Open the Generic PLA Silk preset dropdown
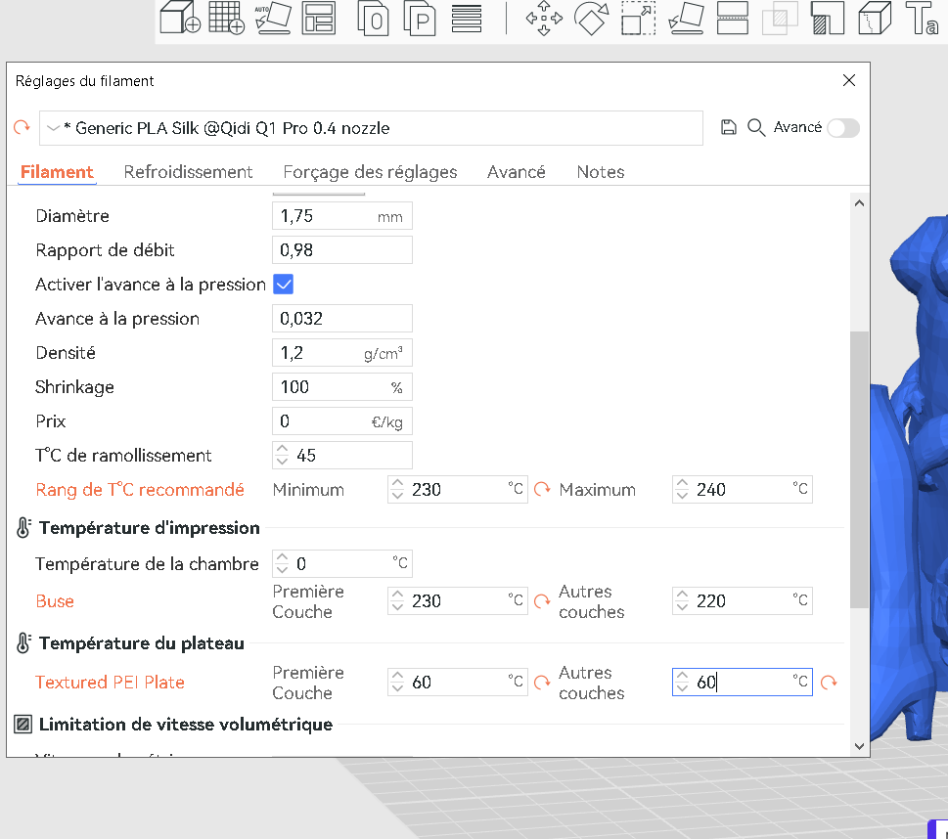Screen dimensions: 948x839 (x=371, y=128)
